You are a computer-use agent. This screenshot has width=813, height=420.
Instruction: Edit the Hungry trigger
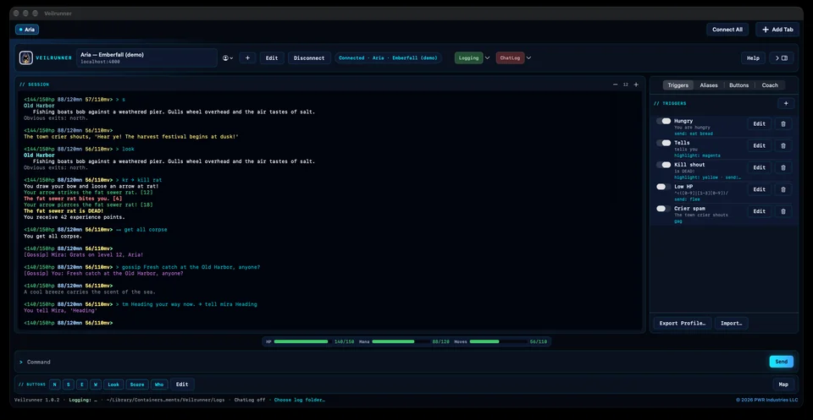[759, 123]
